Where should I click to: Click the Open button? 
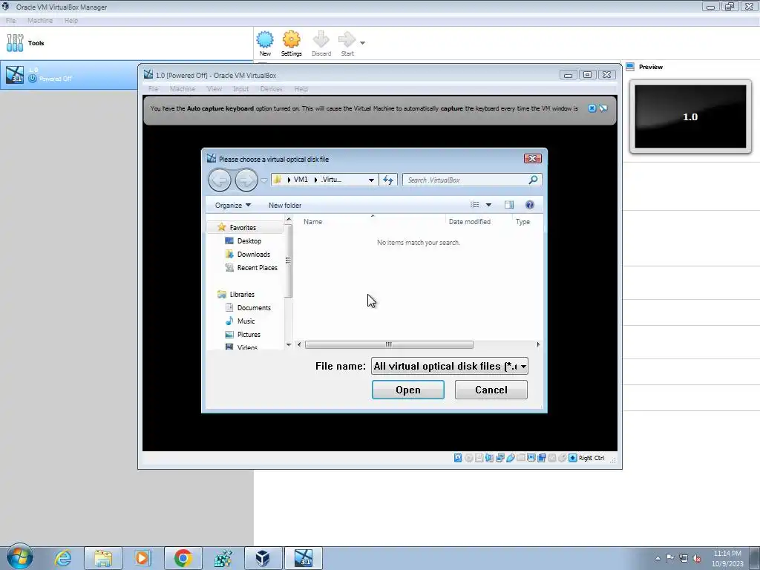coord(407,390)
